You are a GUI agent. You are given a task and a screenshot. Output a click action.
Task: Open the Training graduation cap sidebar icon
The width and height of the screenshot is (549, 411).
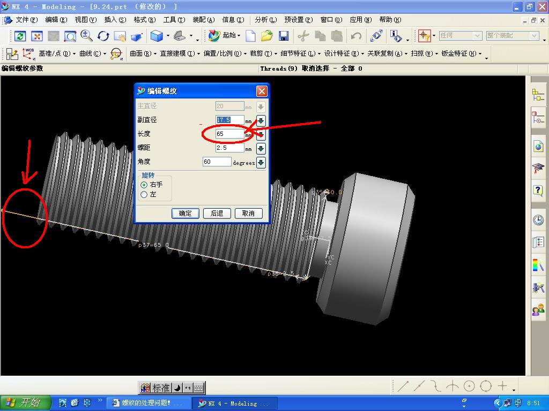click(538, 168)
